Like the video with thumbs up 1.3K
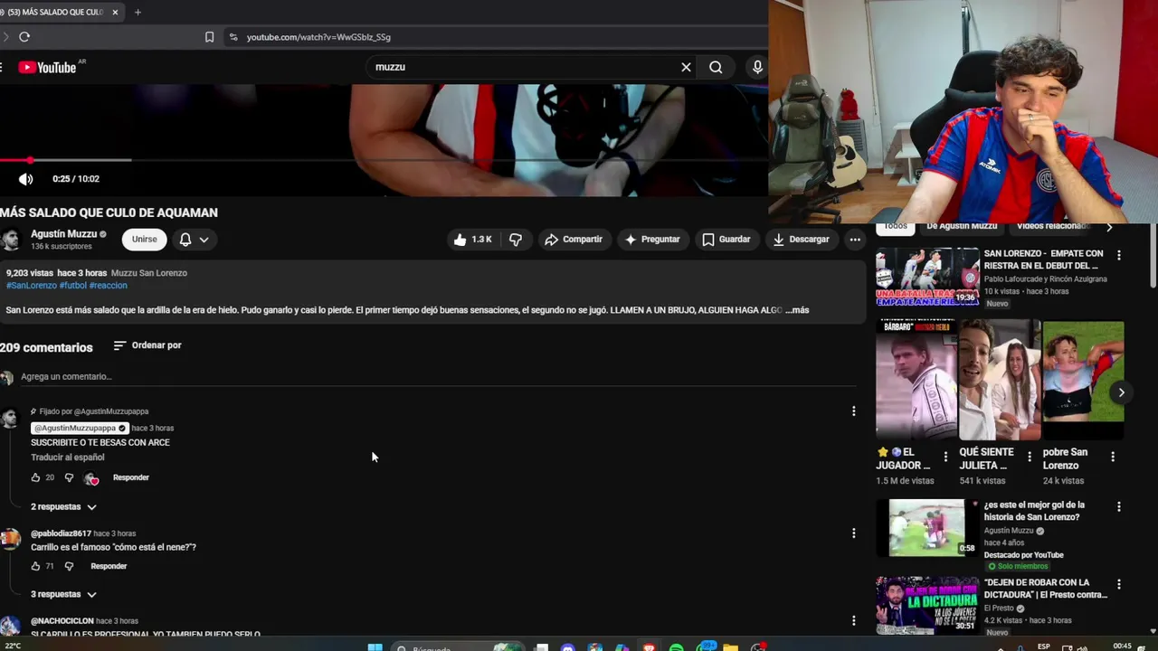This screenshot has width=1158, height=651. [472, 240]
